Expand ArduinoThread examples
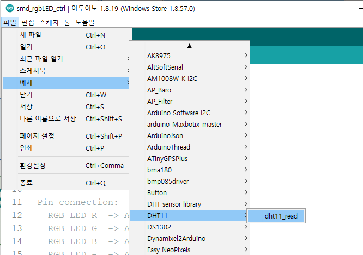This screenshot has width=363, height=255. click(189, 147)
